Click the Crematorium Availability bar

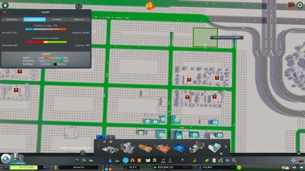pos(46,42)
